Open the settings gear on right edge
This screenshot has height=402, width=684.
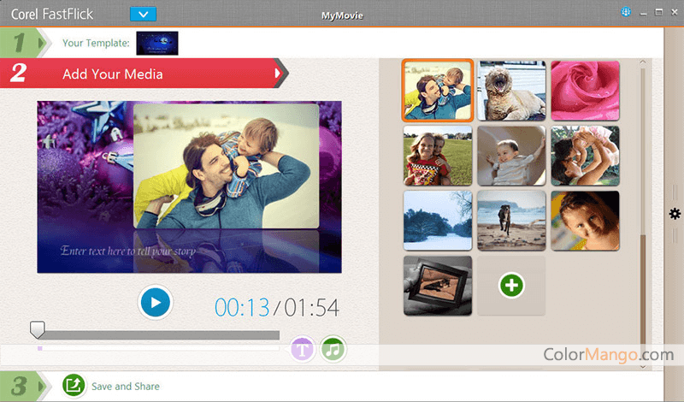coord(675,214)
